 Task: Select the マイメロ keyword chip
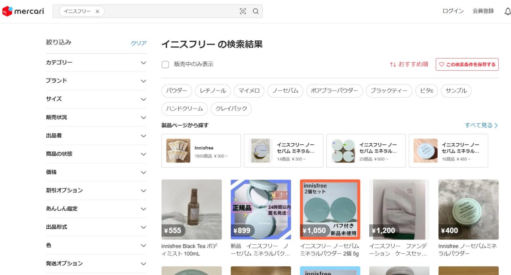coord(249,91)
